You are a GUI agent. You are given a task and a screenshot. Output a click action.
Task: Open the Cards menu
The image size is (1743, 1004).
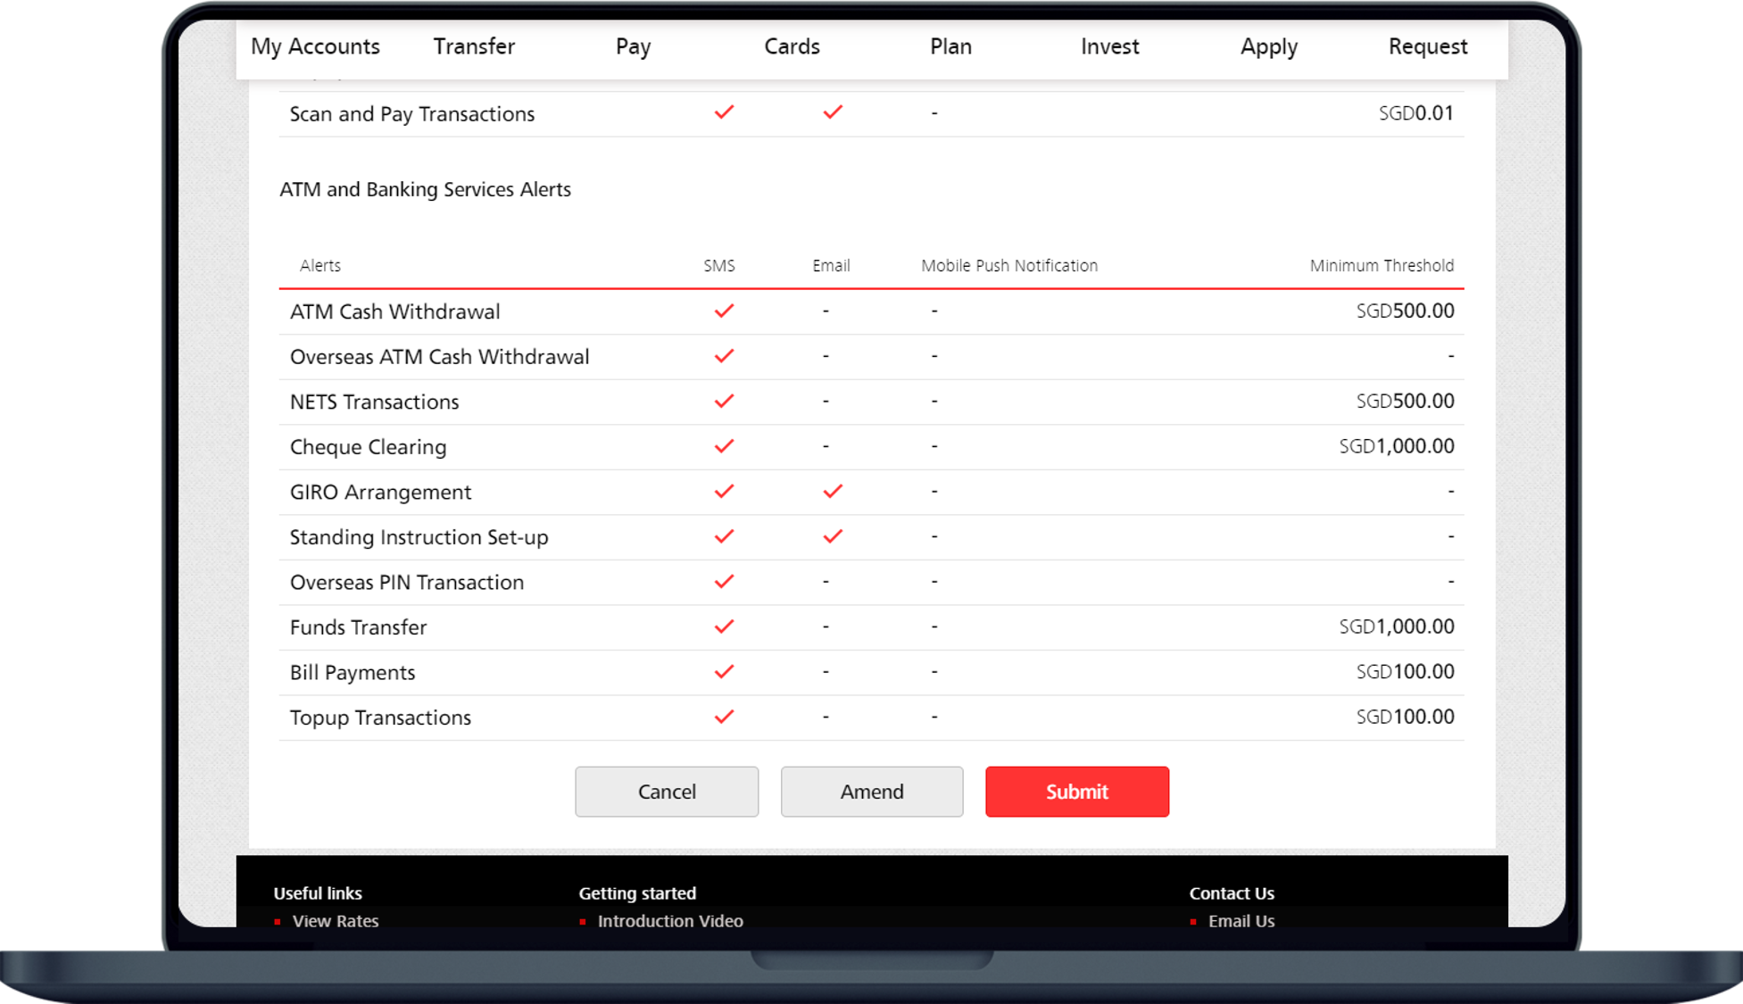coord(792,46)
